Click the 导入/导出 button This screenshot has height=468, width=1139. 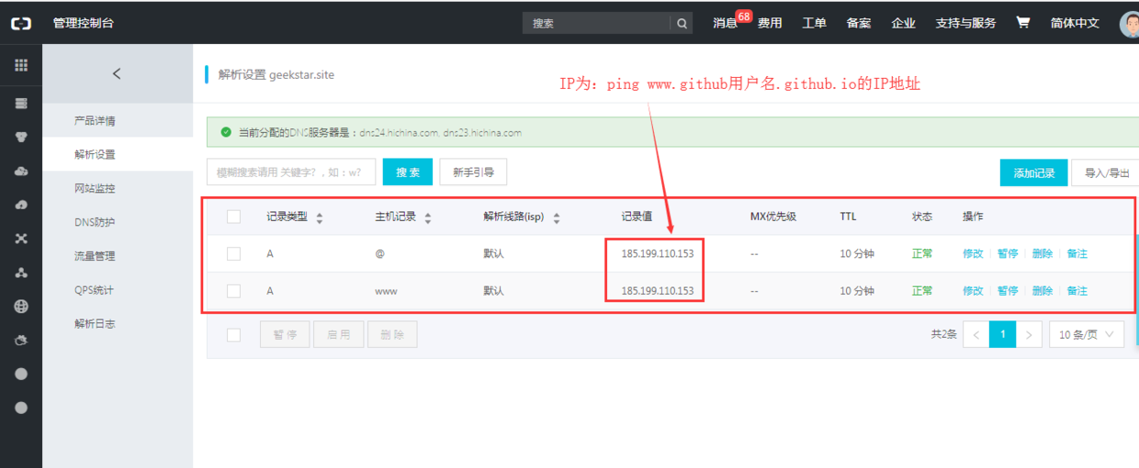coord(1105,173)
